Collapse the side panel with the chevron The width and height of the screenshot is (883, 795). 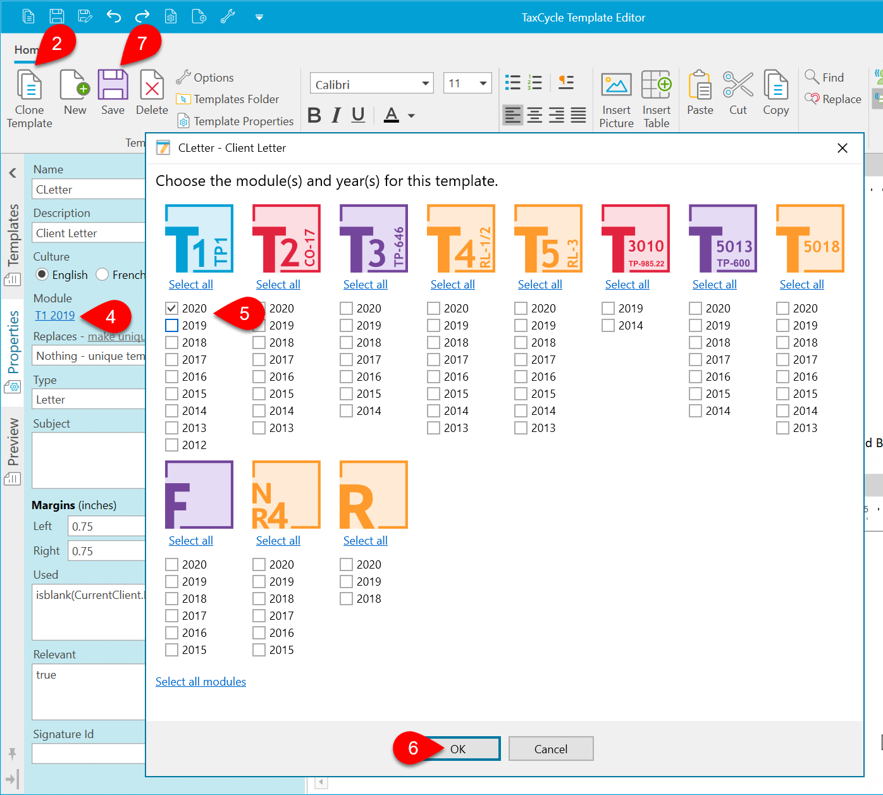tap(13, 172)
